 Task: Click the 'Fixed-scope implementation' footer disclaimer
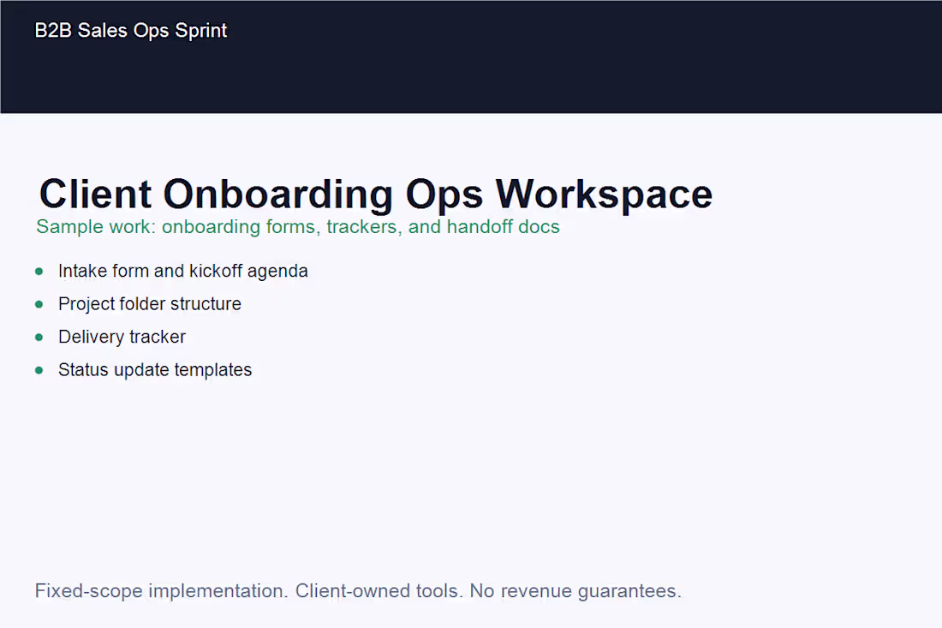(358, 591)
